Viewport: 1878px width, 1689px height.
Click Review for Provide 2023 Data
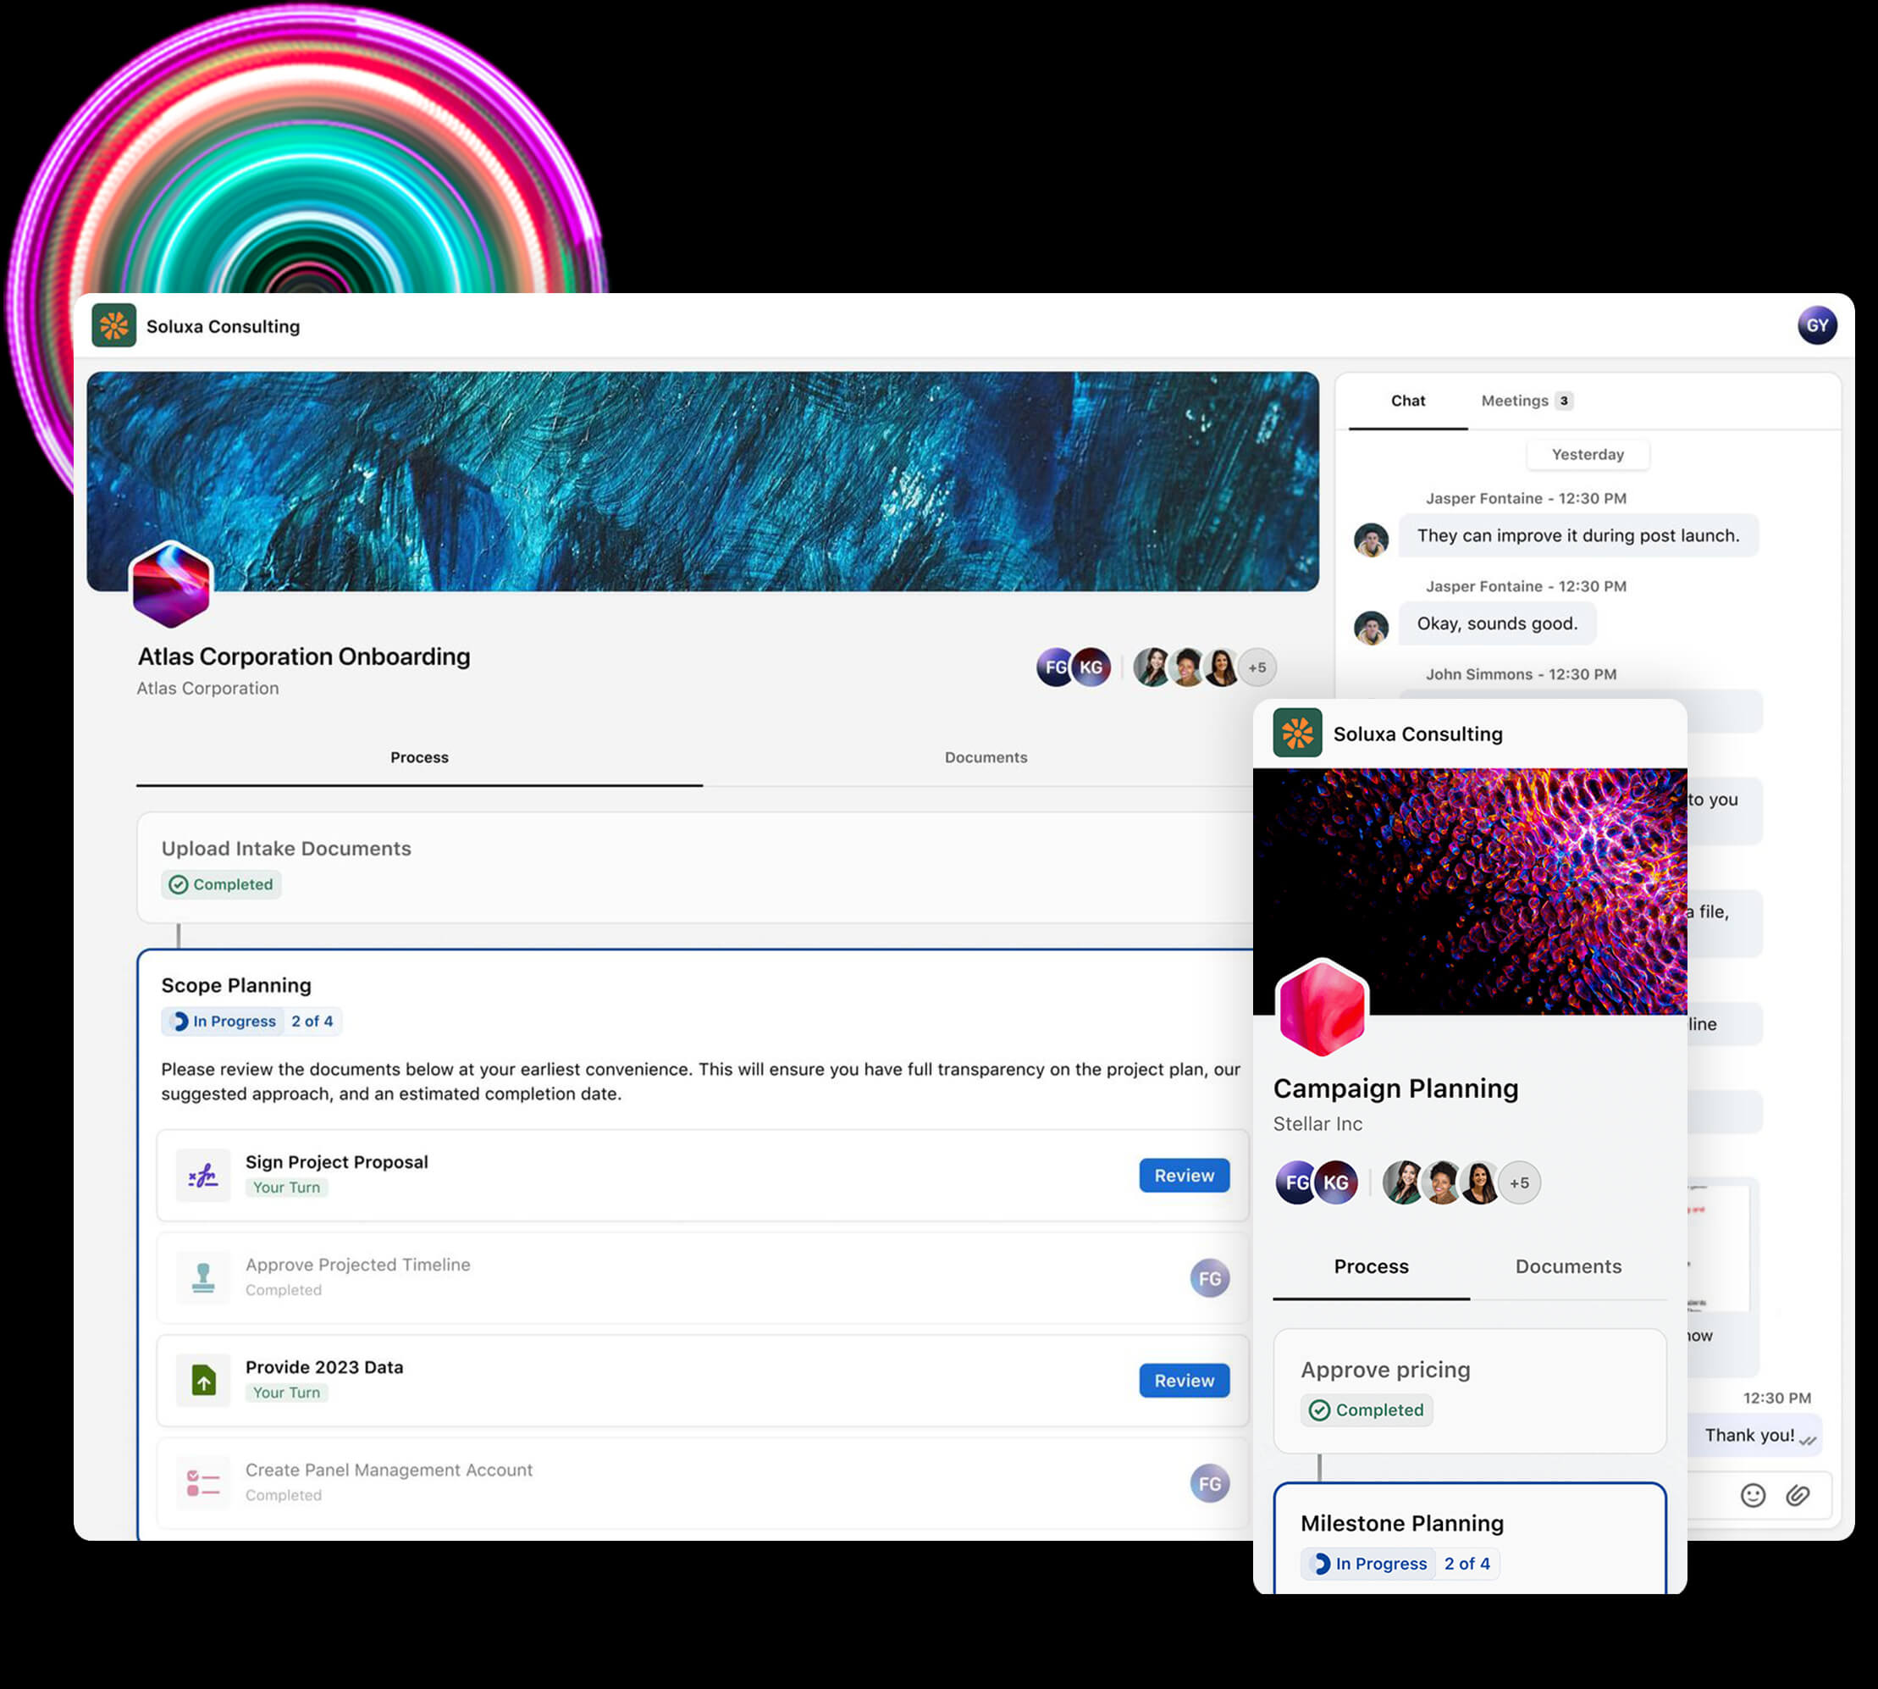[1184, 1381]
